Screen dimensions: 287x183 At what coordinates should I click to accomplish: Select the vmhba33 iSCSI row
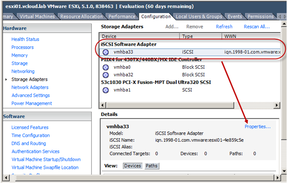click(x=190, y=52)
